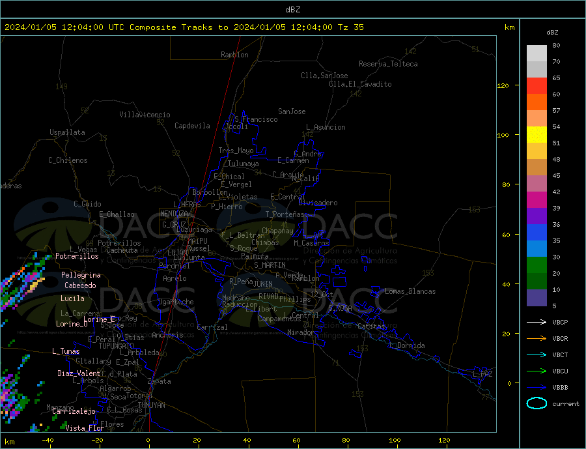Click the 'Uspallata' map label
The width and height of the screenshot is (586, 449).
click(67, 132)
